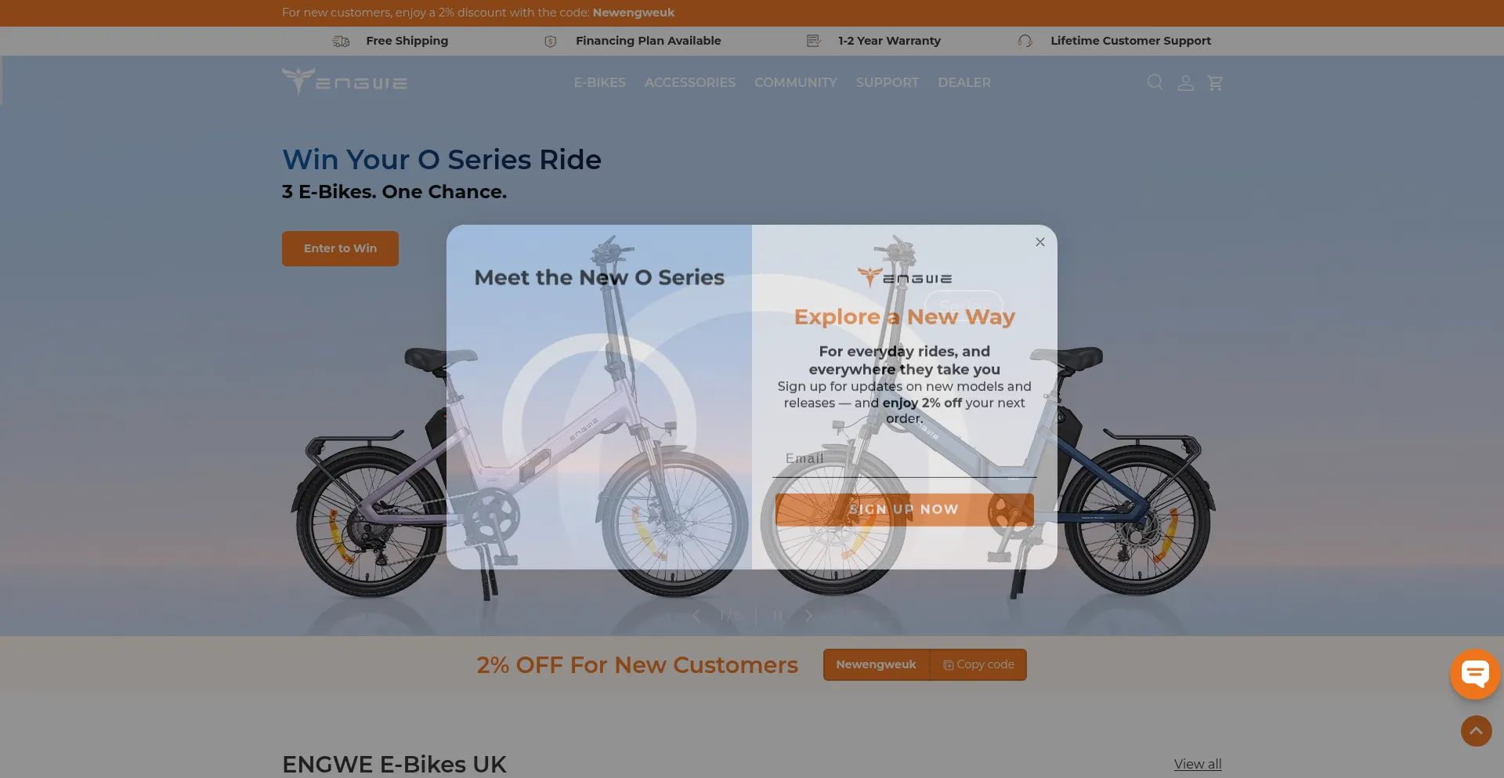The image size is (1504, 778).
Task: Copy the Newengweuk discount code
Action: pyautogui.click(x=978, y=664)
